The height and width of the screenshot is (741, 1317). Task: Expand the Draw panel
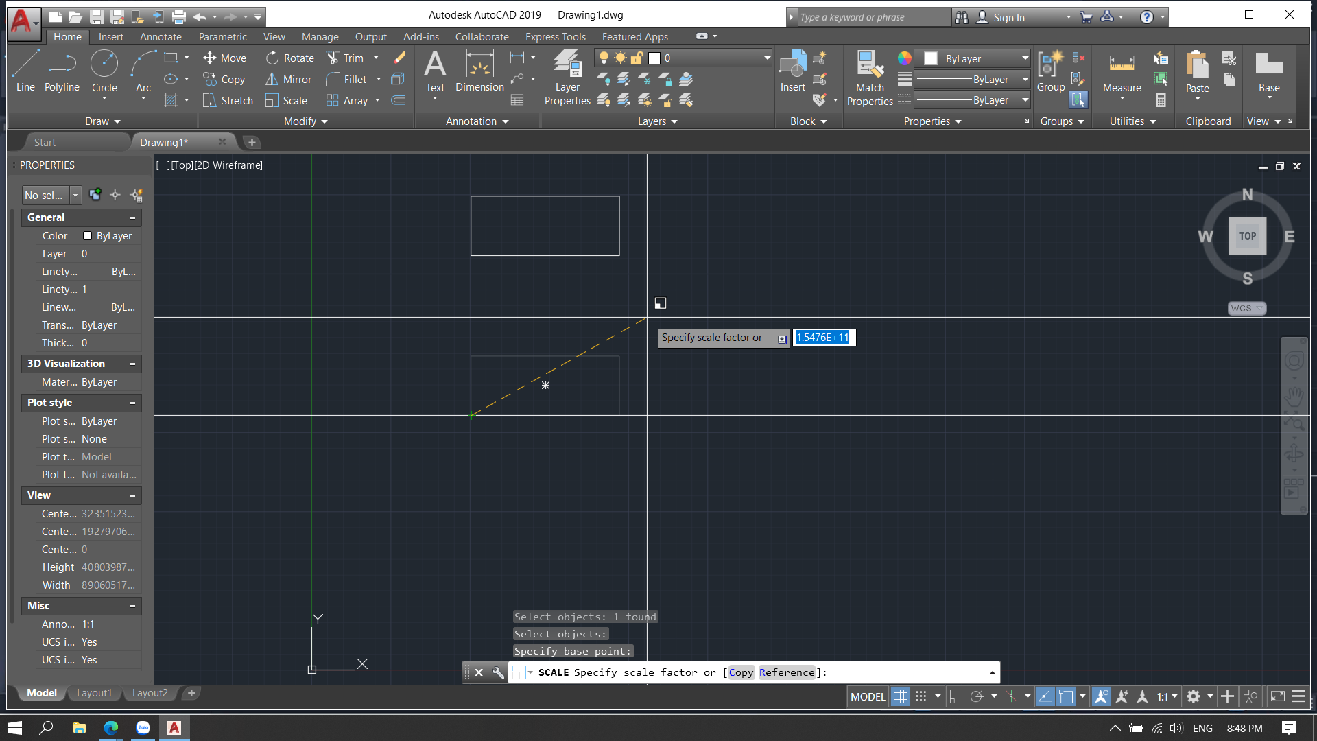click(102, 121)
